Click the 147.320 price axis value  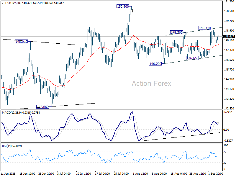[229, 50]
